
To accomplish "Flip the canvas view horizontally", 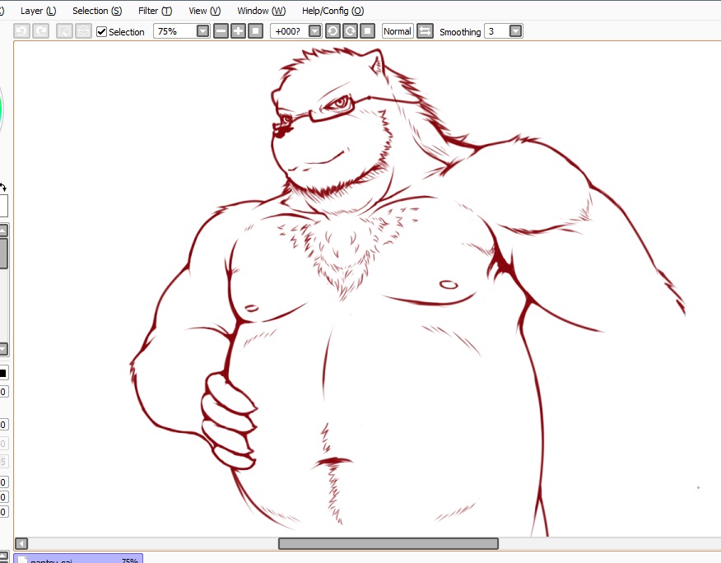I will (425, 31).
